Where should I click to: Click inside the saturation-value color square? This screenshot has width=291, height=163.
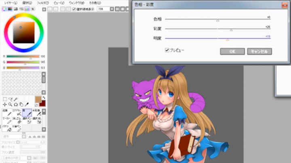click(24, 33)
